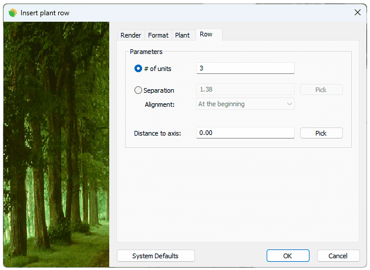Close the Insert plant row dialog
The image size is (370, 270).
coord(357,12)
